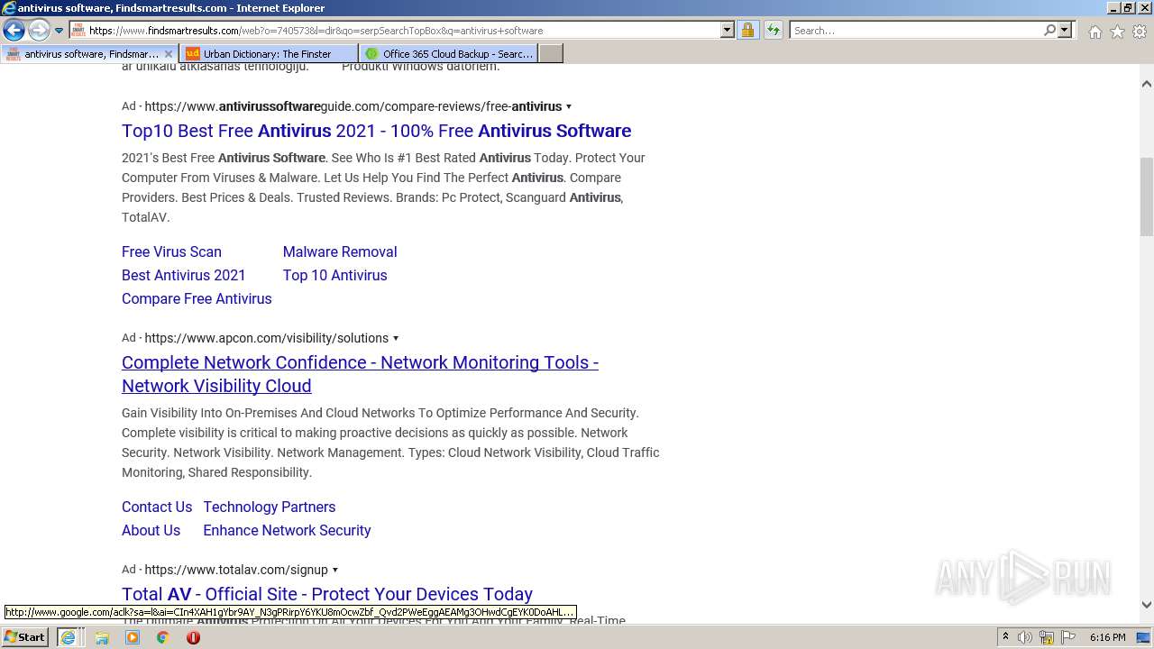The width and height of the screenshot is (1154, 649).
Task: Open the media player taskbar icon
Action: click(x=133, y=637)
